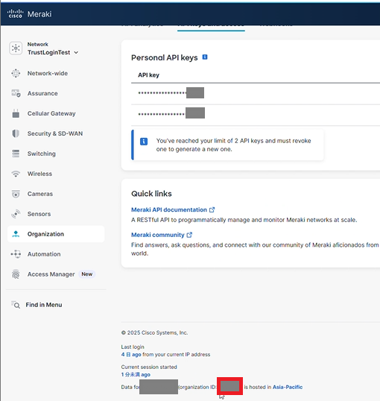Click the '© 2025 Cisco Systems, Inc.' text
380x401 pixels.
pos(154,332)
